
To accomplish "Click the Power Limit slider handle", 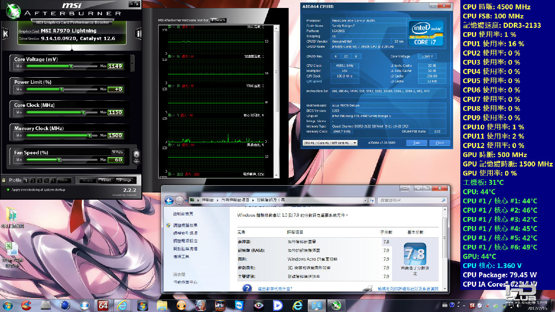I will pyautogui.click(x=62, y=89).
